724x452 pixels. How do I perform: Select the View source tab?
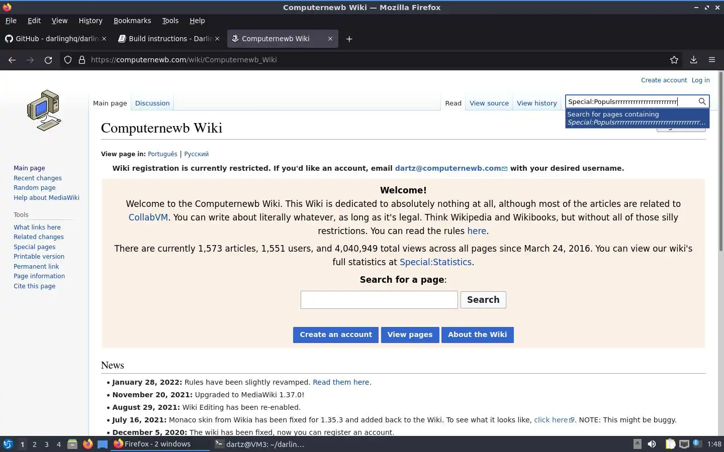tap(489, 103)
